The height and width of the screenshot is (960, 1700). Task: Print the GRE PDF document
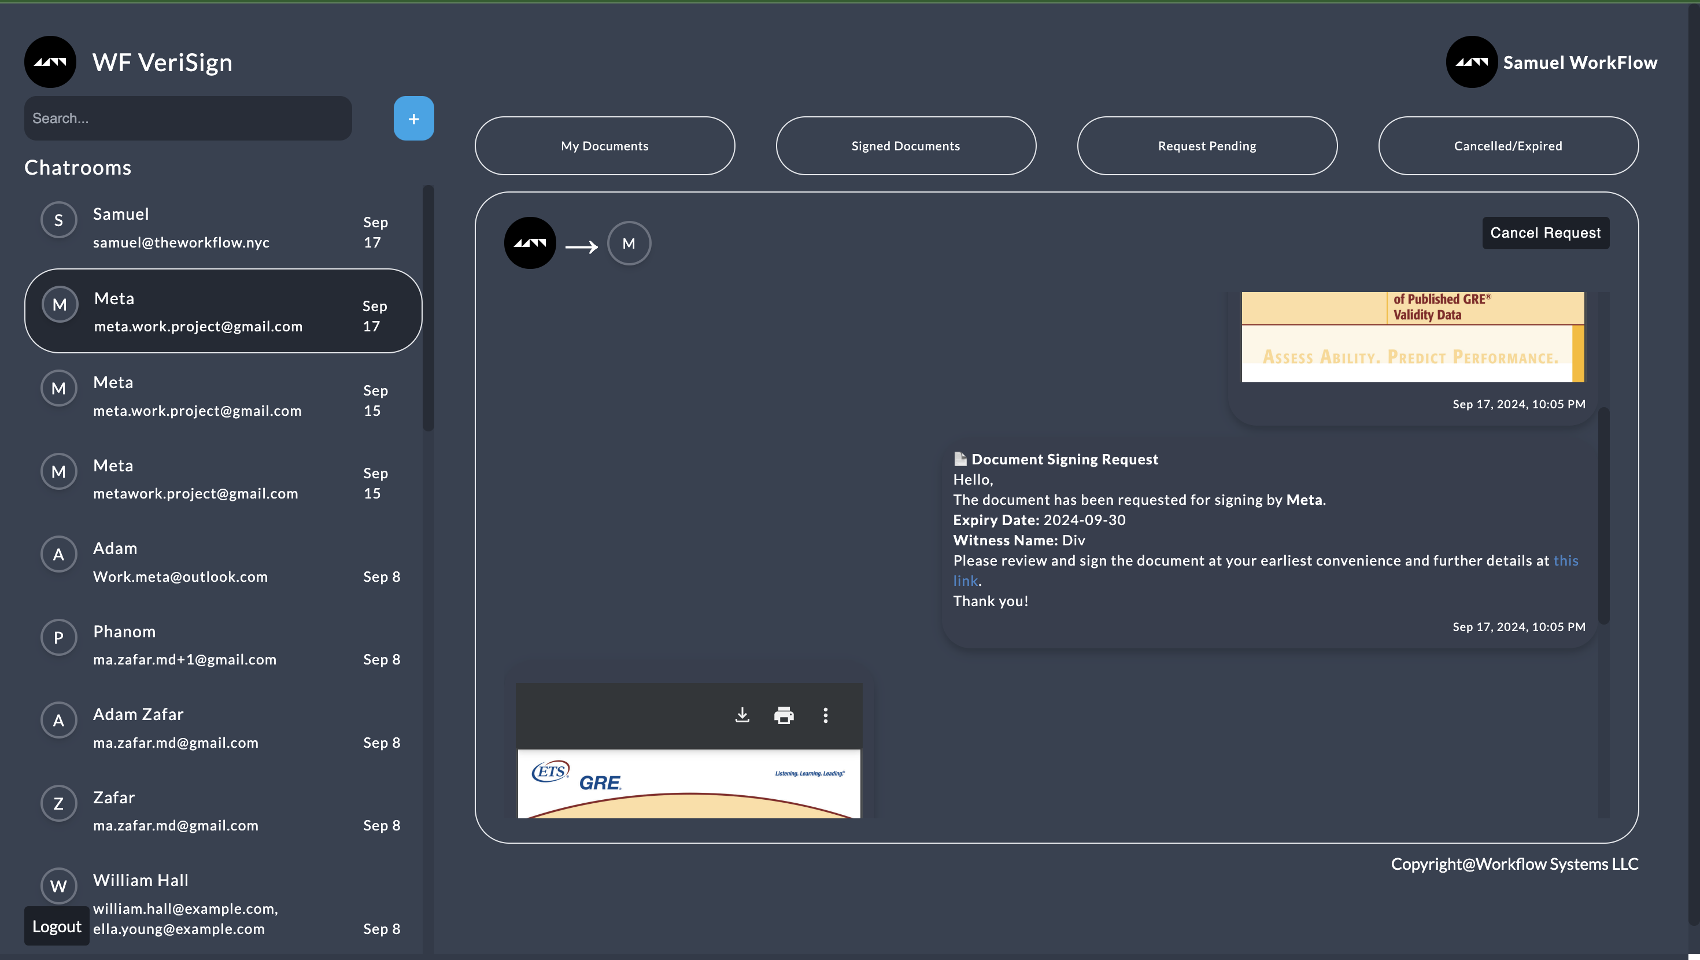[784, 715]
